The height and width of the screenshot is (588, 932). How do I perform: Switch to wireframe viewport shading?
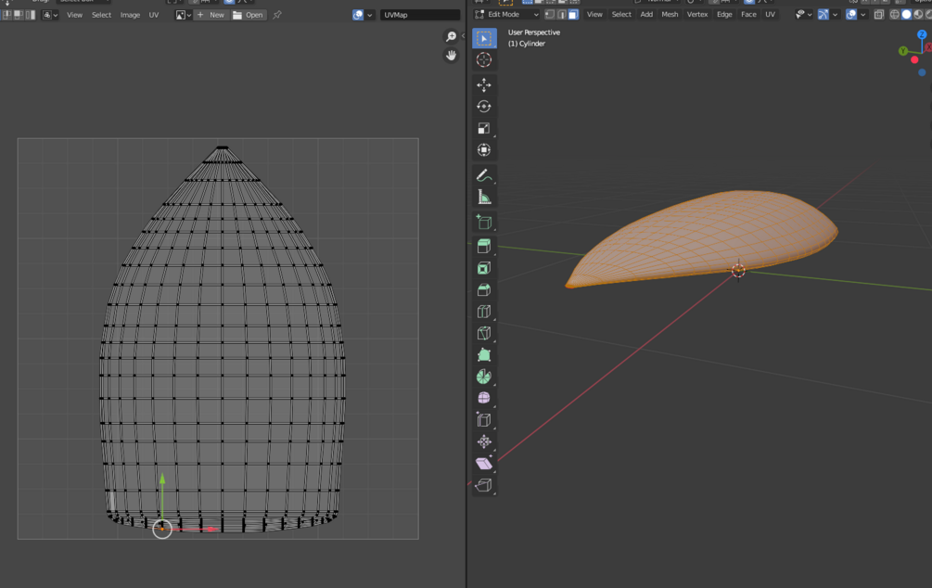point(894,14)
